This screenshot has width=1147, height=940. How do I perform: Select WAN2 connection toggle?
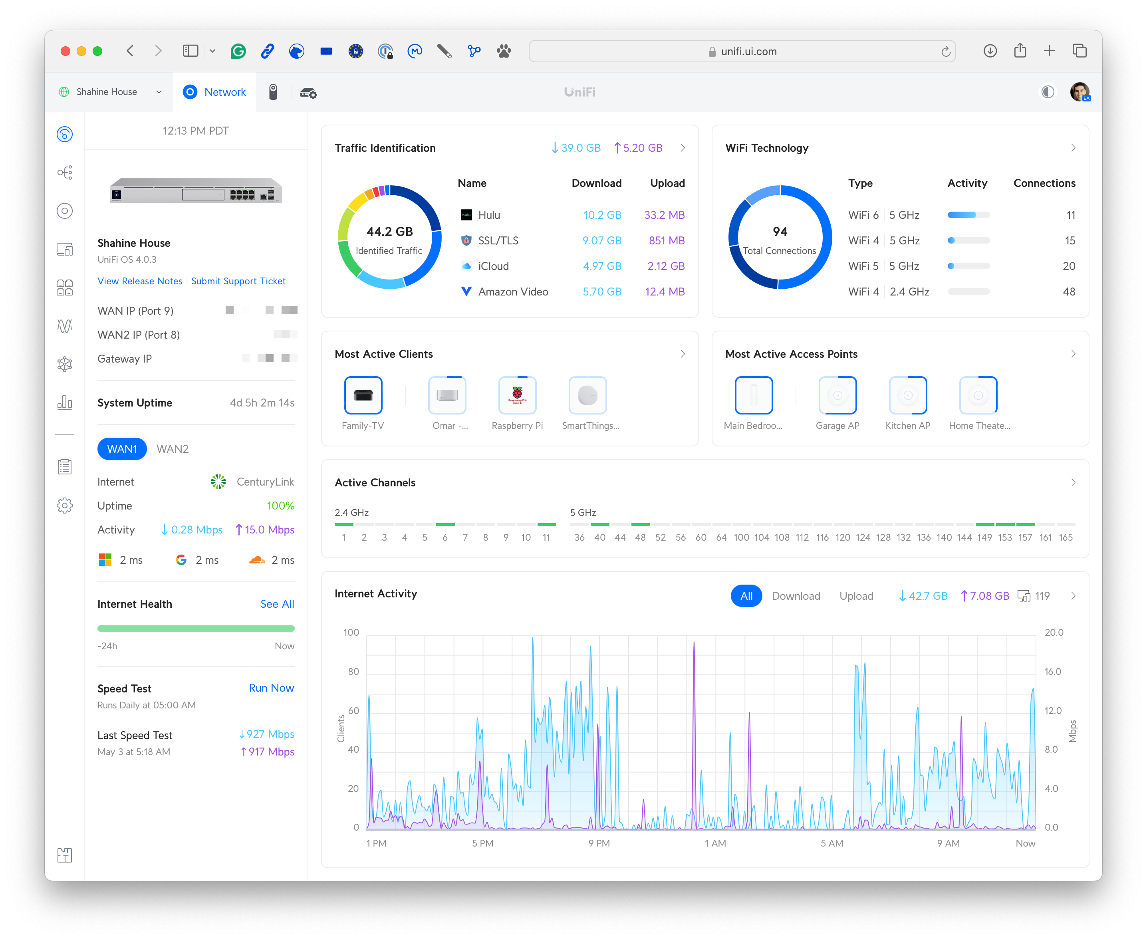pos(172,449)
